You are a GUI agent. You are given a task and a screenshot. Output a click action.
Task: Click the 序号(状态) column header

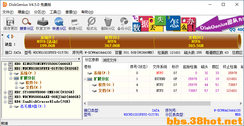tap(139, 67)
